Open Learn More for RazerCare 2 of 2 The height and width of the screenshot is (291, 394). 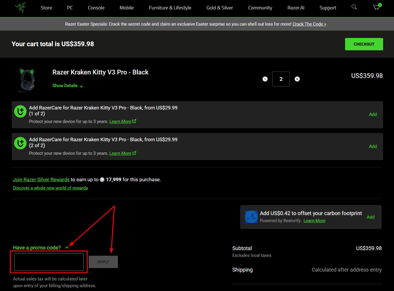[123, 153]
